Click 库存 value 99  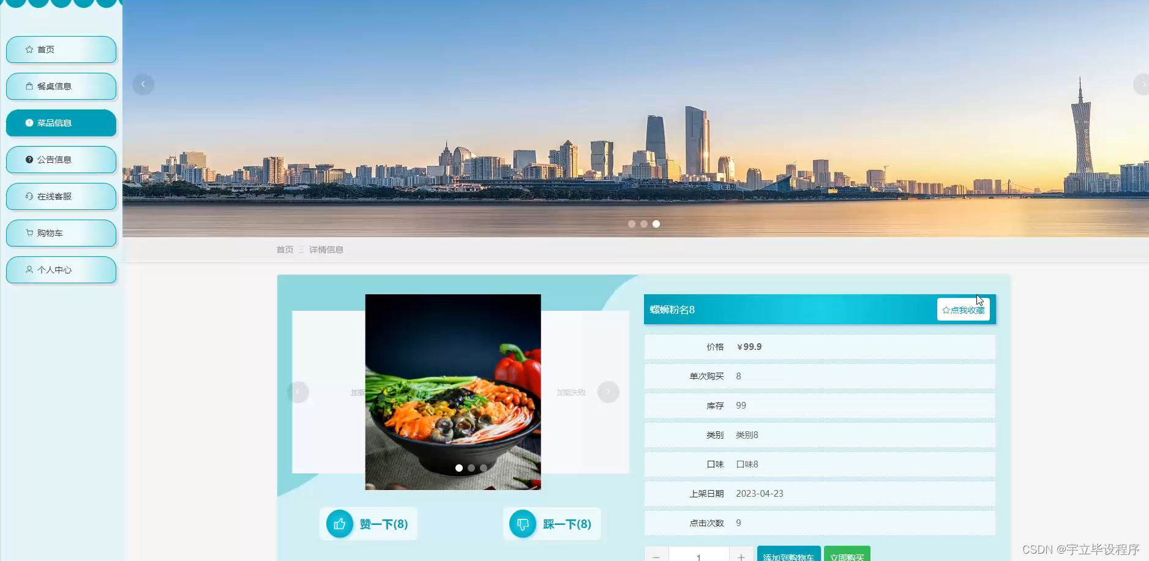click(741, 406)
